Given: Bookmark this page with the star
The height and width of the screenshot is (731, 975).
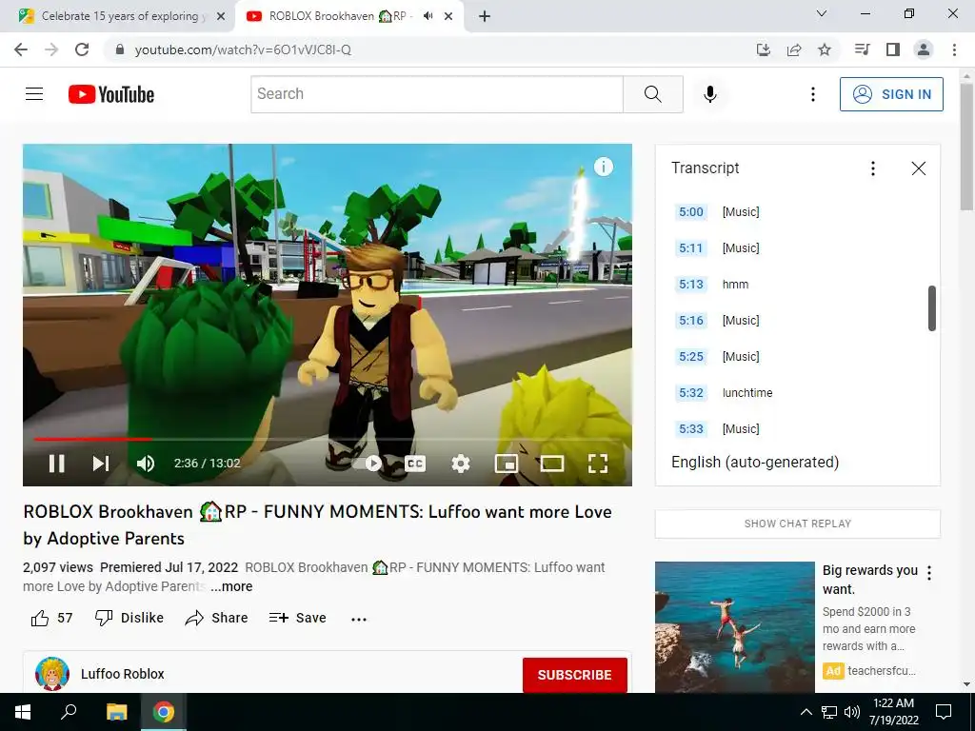Looking at the screenshot, I should [825, 49].
